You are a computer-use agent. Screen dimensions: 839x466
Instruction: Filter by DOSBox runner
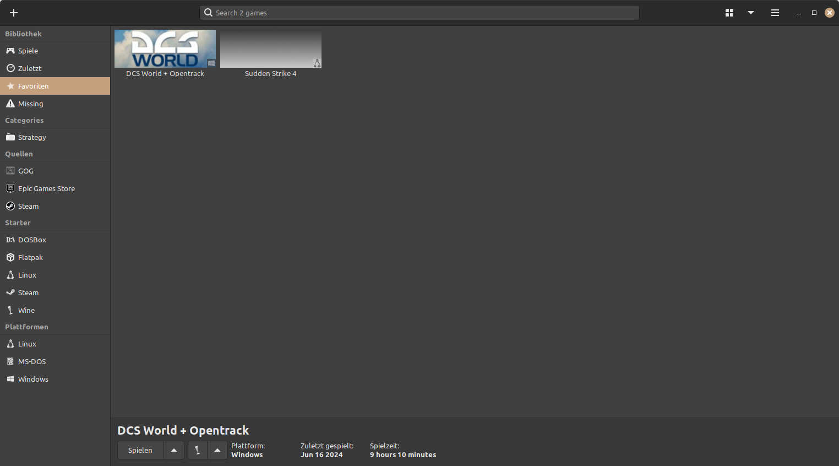coord(55,240)
